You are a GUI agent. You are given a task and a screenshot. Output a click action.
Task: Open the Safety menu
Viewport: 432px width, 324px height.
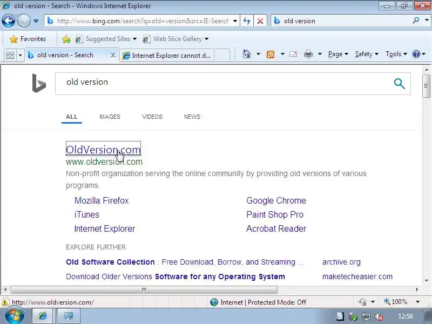pyautogui.click(x=367, y=54)
